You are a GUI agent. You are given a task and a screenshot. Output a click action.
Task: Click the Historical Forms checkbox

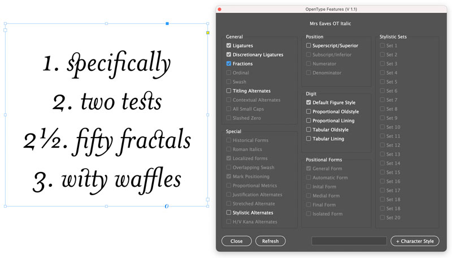tap(229, 140)
